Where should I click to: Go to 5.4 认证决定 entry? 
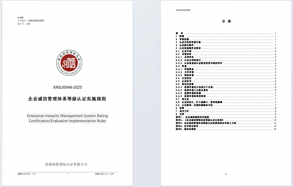(186, 78)
